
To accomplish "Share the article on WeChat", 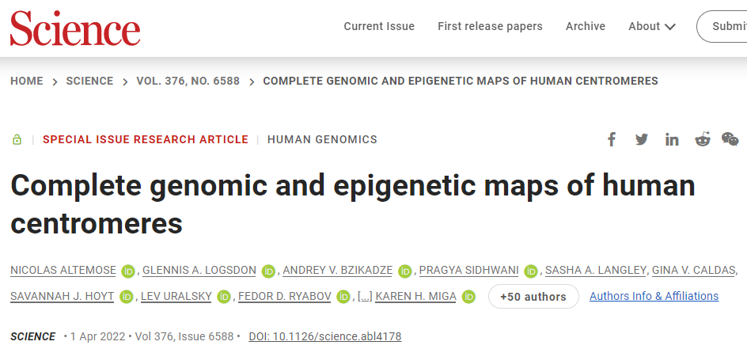I will pyautogui.click(x=730, y=139).
